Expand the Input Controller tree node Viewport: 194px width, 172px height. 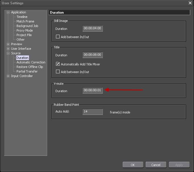8,76
